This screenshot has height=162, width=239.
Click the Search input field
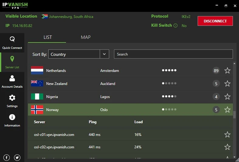pos(173,54)
